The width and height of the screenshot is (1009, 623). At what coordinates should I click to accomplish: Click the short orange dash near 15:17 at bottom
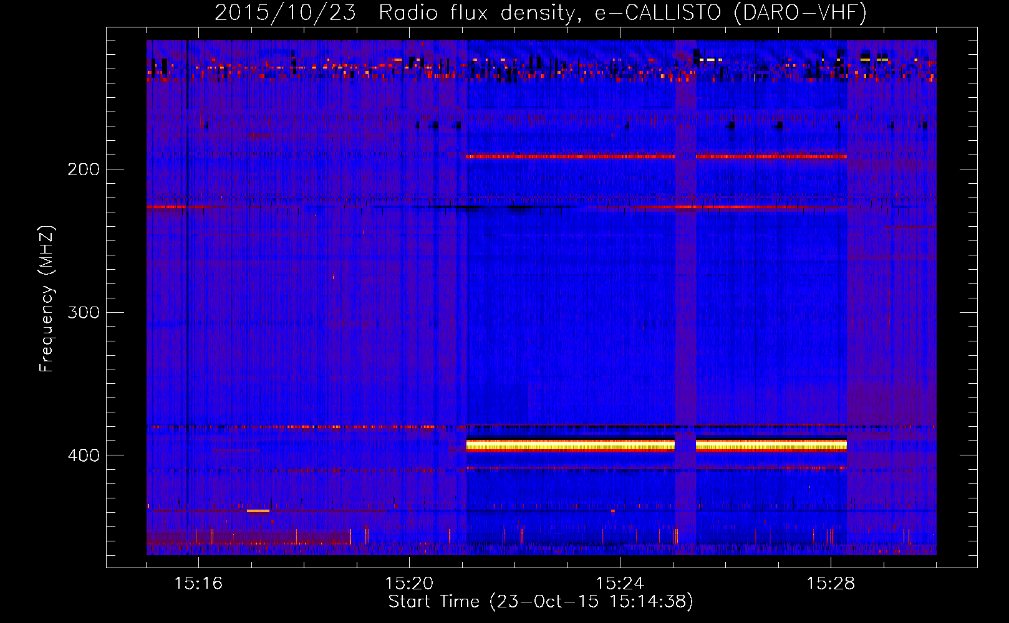click(x=258, y=511)
